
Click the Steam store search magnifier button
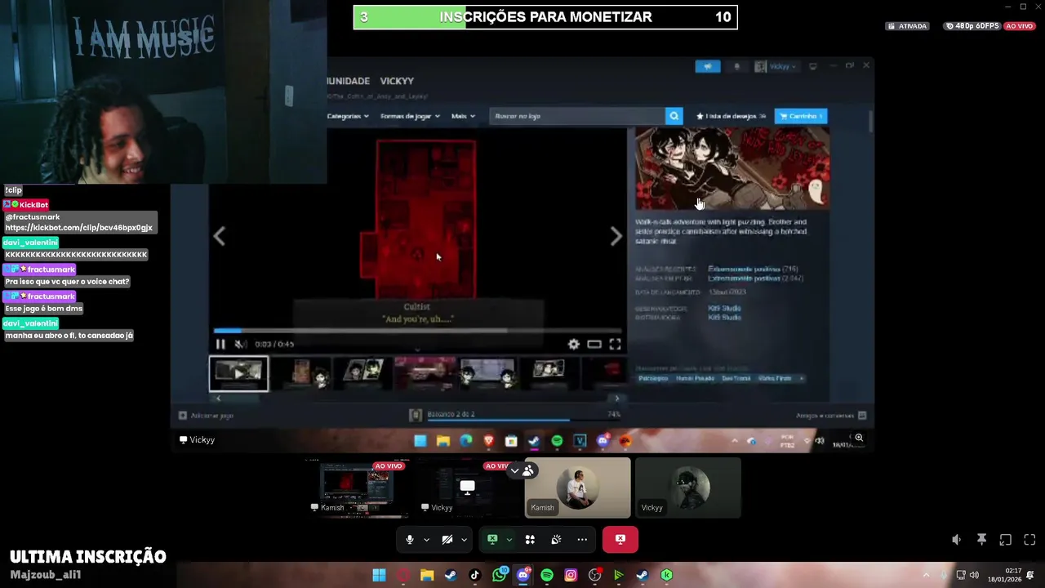[674, 116]
